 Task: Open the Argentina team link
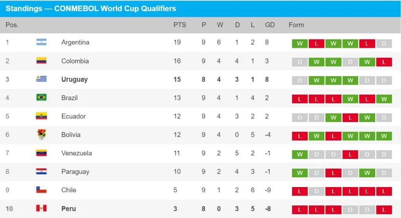pos(75,42)
